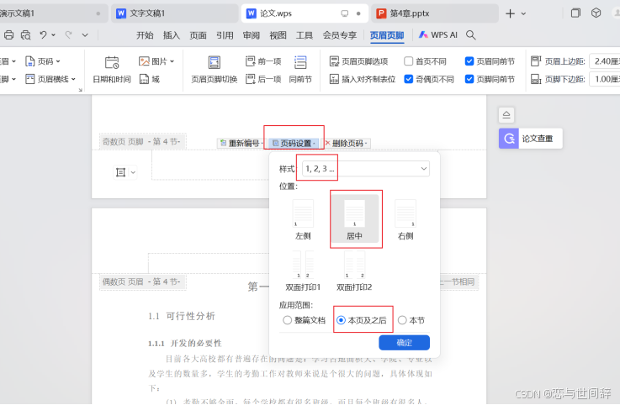620x405 pixels.
Task: Go to the 引用 ribbon tab
Action: 225,35
